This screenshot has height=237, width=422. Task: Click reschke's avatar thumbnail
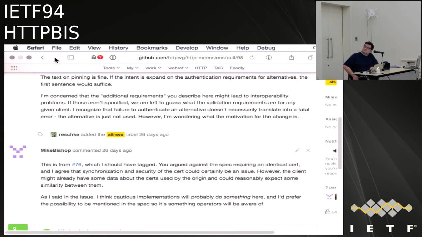click(53, 134)
